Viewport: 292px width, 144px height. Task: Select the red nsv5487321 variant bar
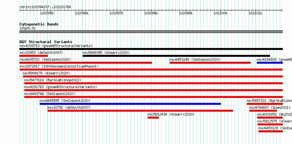coord(265,104)
